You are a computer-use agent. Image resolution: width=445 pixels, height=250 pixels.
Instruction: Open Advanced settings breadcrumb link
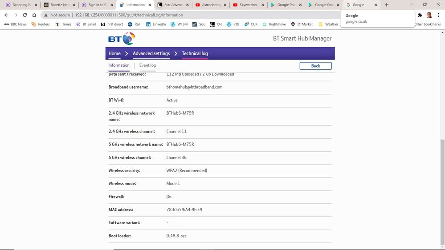[x=151, y=53]
